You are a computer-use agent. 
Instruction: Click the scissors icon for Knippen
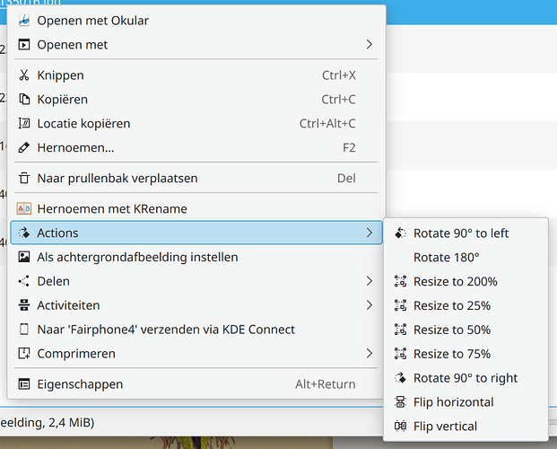coord(24,75)
